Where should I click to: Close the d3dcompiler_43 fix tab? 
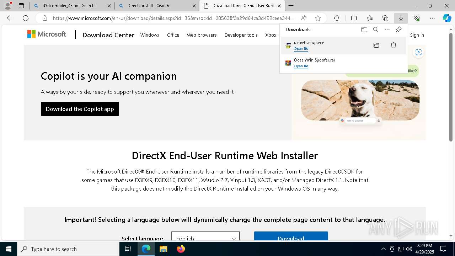pos(109,6)
